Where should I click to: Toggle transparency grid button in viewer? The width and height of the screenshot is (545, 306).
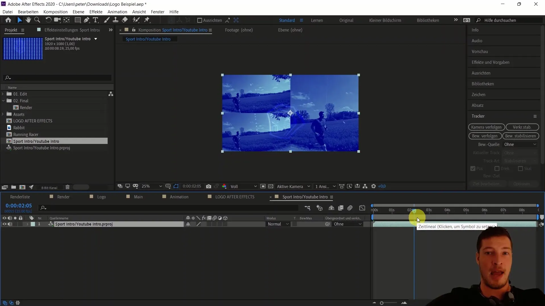[x=271, y=186]
